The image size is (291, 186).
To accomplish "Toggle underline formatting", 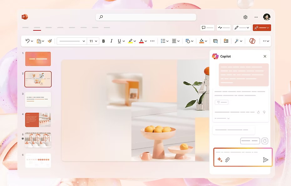I will pyautogui.click(x=119, y=41).
